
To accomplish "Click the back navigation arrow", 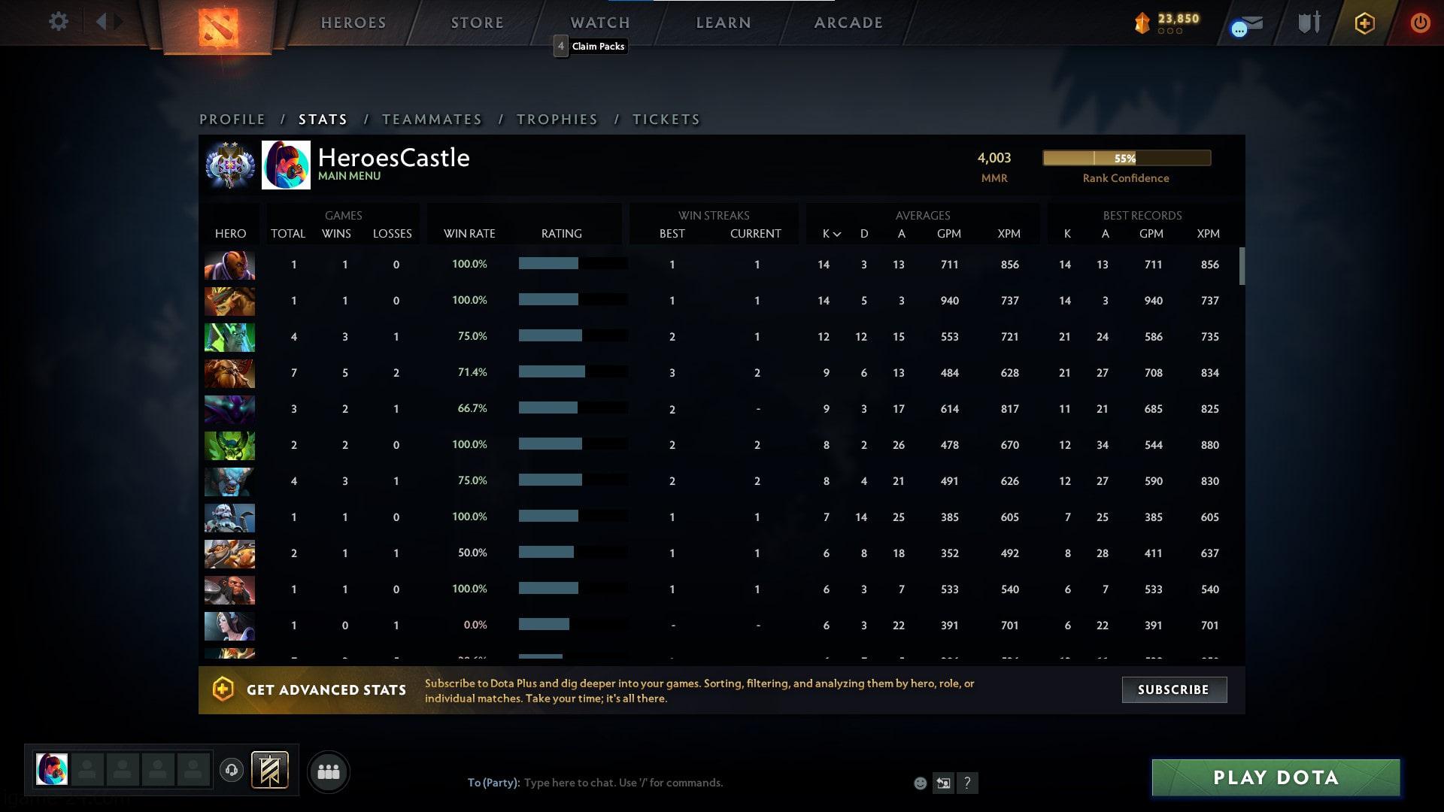I will 102,22.
